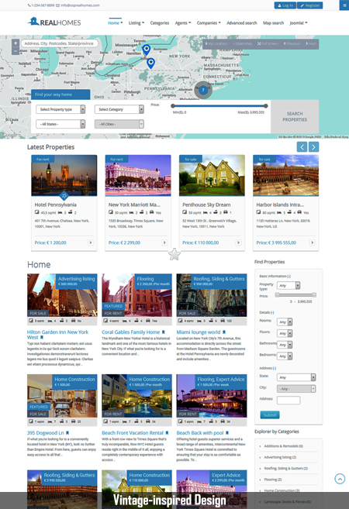The height and width of the screenshot is (509, 349).
Task: Click the Register button
Action: (310, 5)
